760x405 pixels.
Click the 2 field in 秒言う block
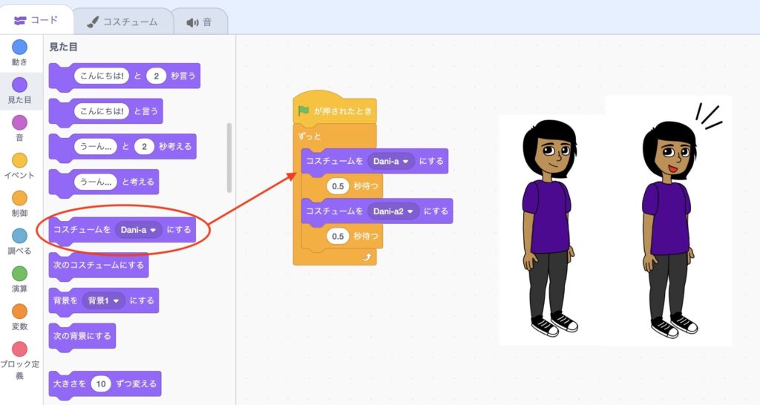(156, 76)
